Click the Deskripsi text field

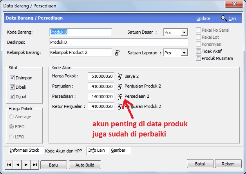coord(118,42)
